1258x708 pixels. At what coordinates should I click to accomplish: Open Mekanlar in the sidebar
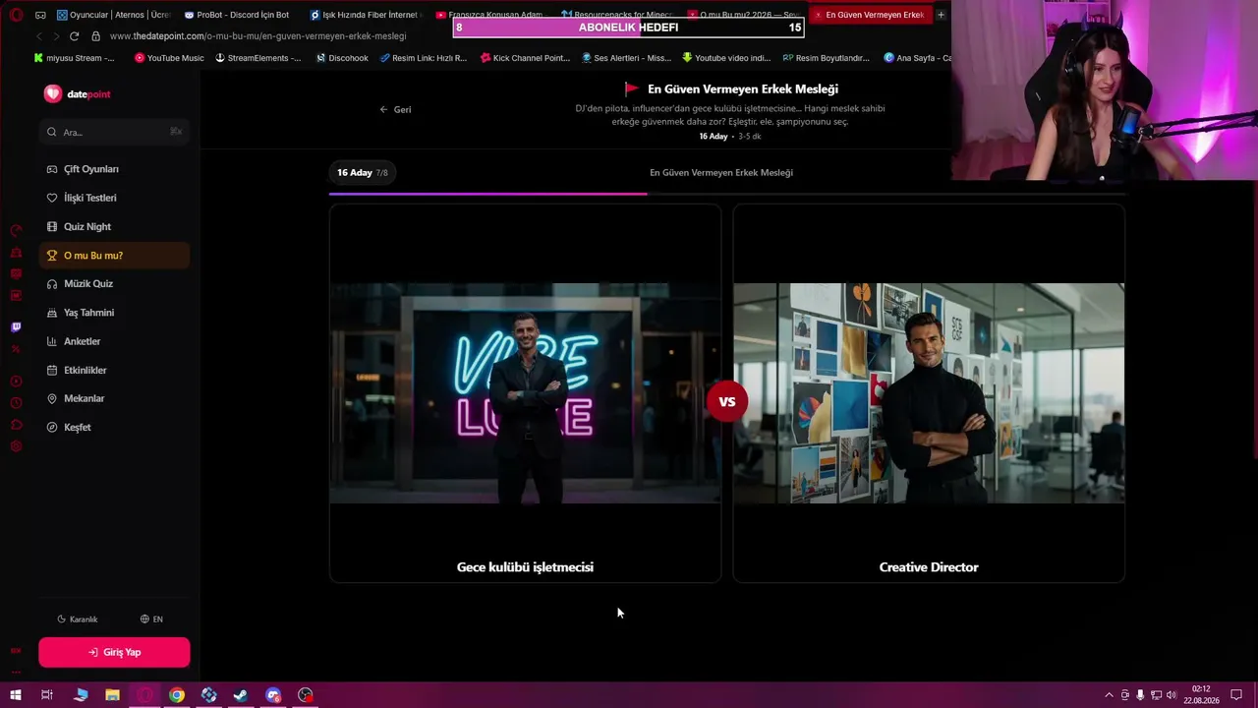tap(114, 398)
